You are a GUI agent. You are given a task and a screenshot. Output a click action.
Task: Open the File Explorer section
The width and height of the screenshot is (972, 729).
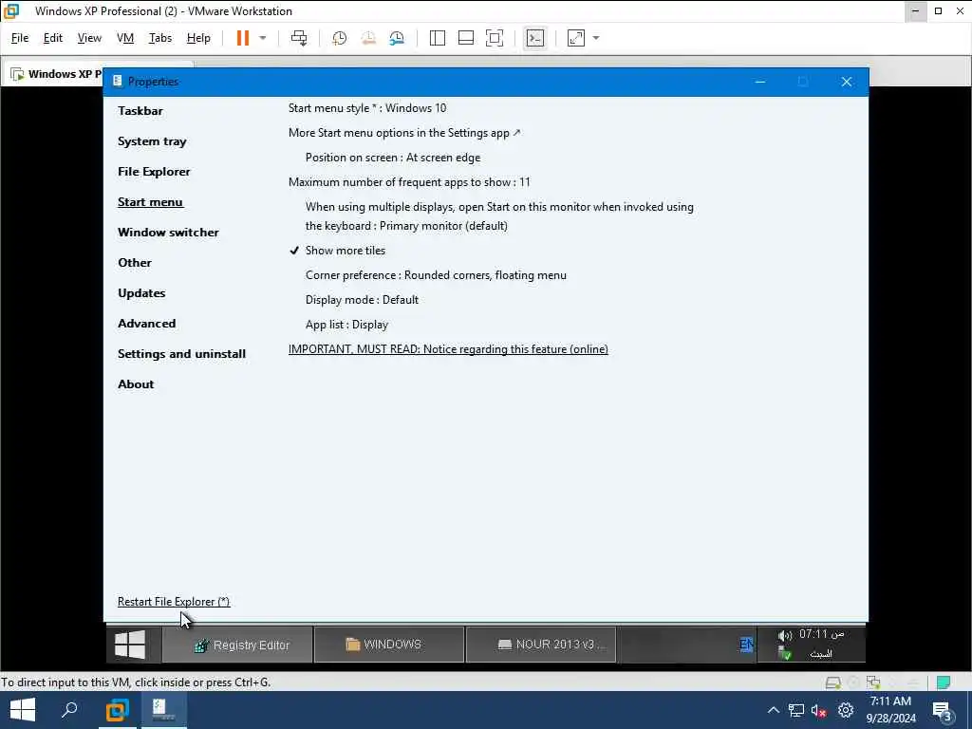click(154, 172)
